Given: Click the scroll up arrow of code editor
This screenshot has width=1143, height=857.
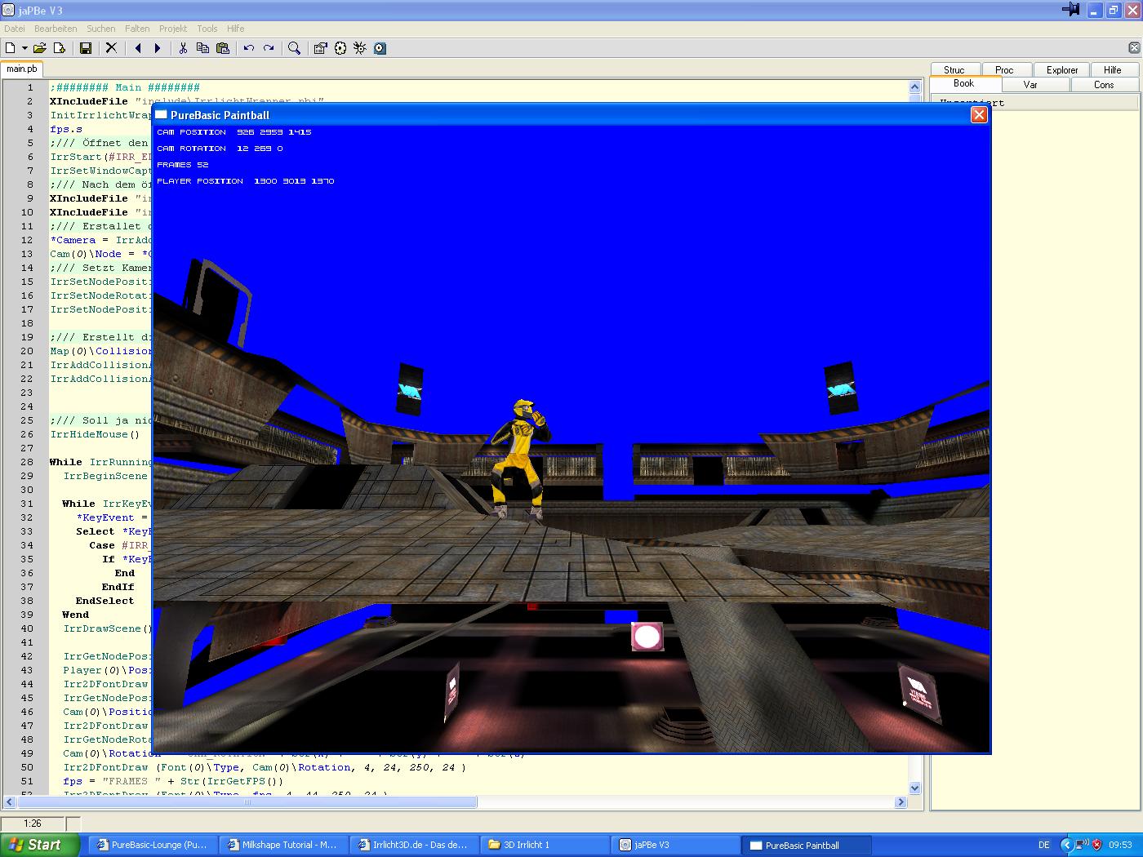Looking at the screenshot, I should point(914,87).
